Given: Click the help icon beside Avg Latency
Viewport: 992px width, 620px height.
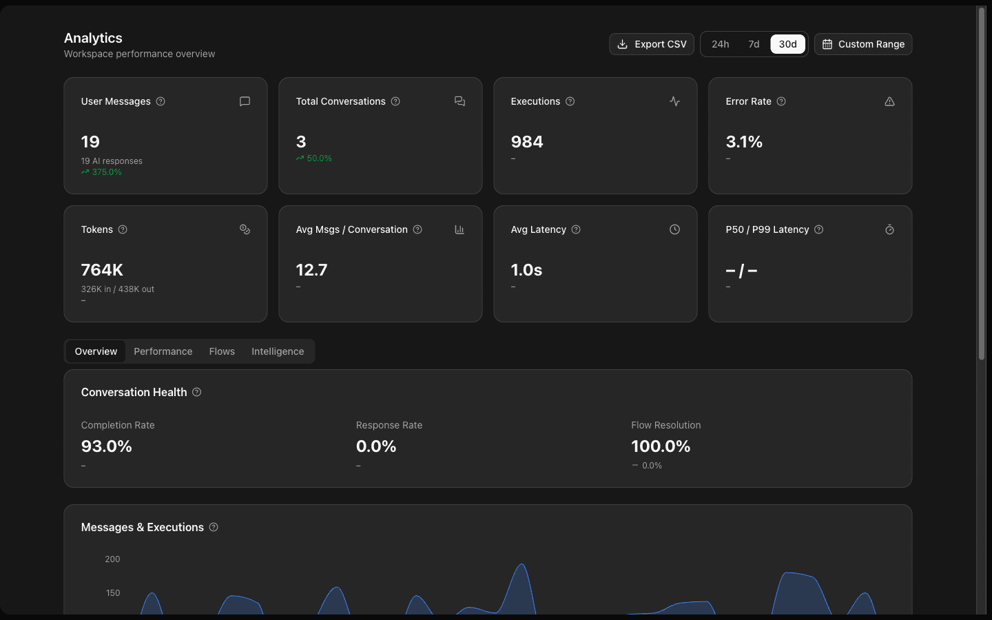Looking at the screenshot, I should pos(576,229).
